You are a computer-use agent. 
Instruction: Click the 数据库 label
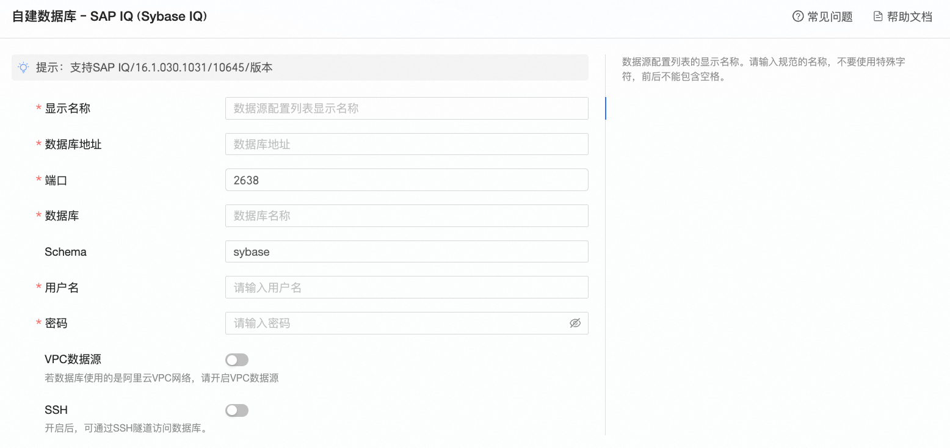pos(62,216)
